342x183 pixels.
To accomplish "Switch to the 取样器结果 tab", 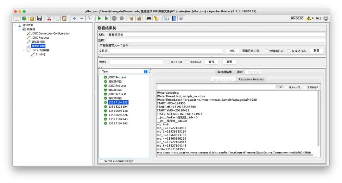I will 225,72.
